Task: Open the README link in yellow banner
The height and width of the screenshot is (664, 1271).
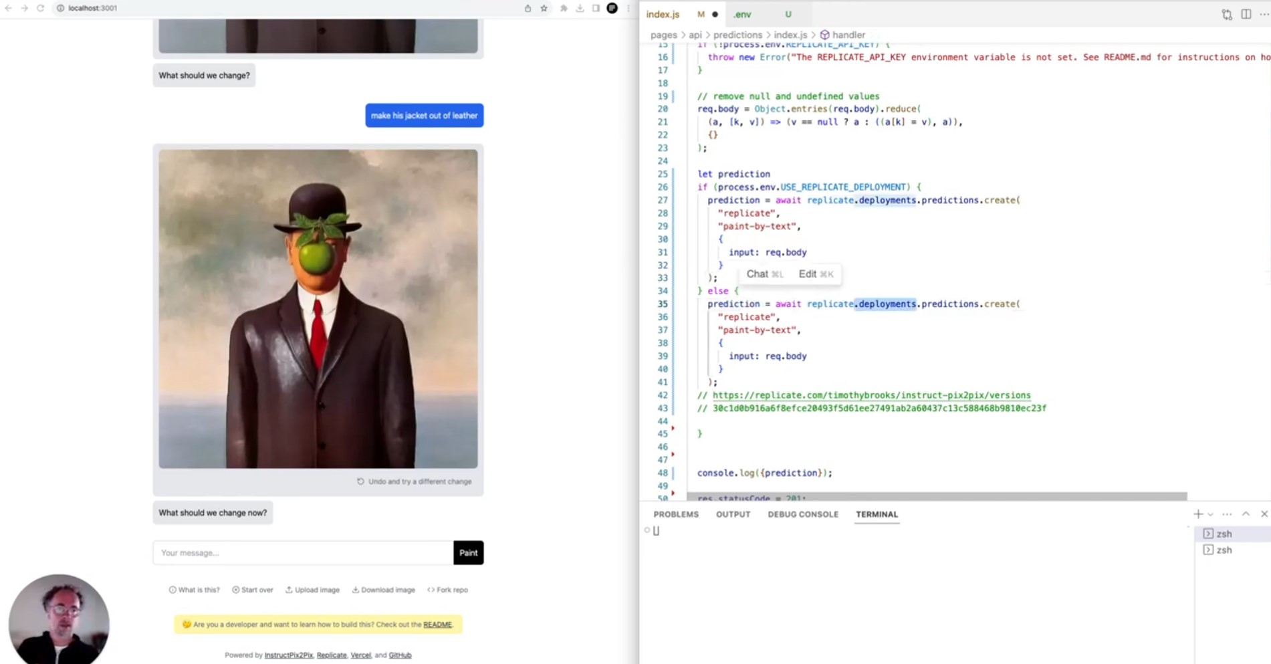Action: click(437, 625)
